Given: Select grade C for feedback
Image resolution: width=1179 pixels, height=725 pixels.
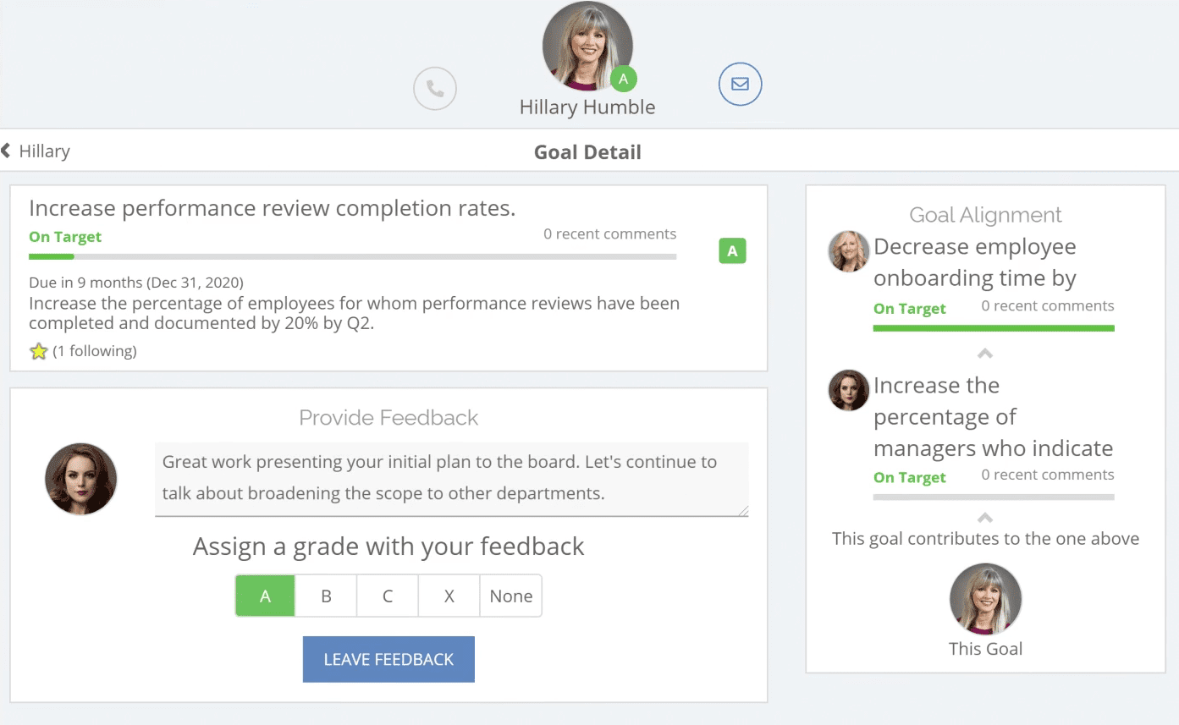Looking at the screenshot, I should pyautogui.click(x=388, y=596).
